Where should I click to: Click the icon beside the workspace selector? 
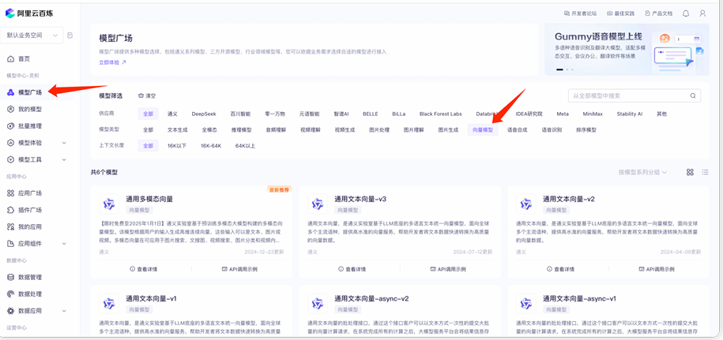tap(70, 35)
